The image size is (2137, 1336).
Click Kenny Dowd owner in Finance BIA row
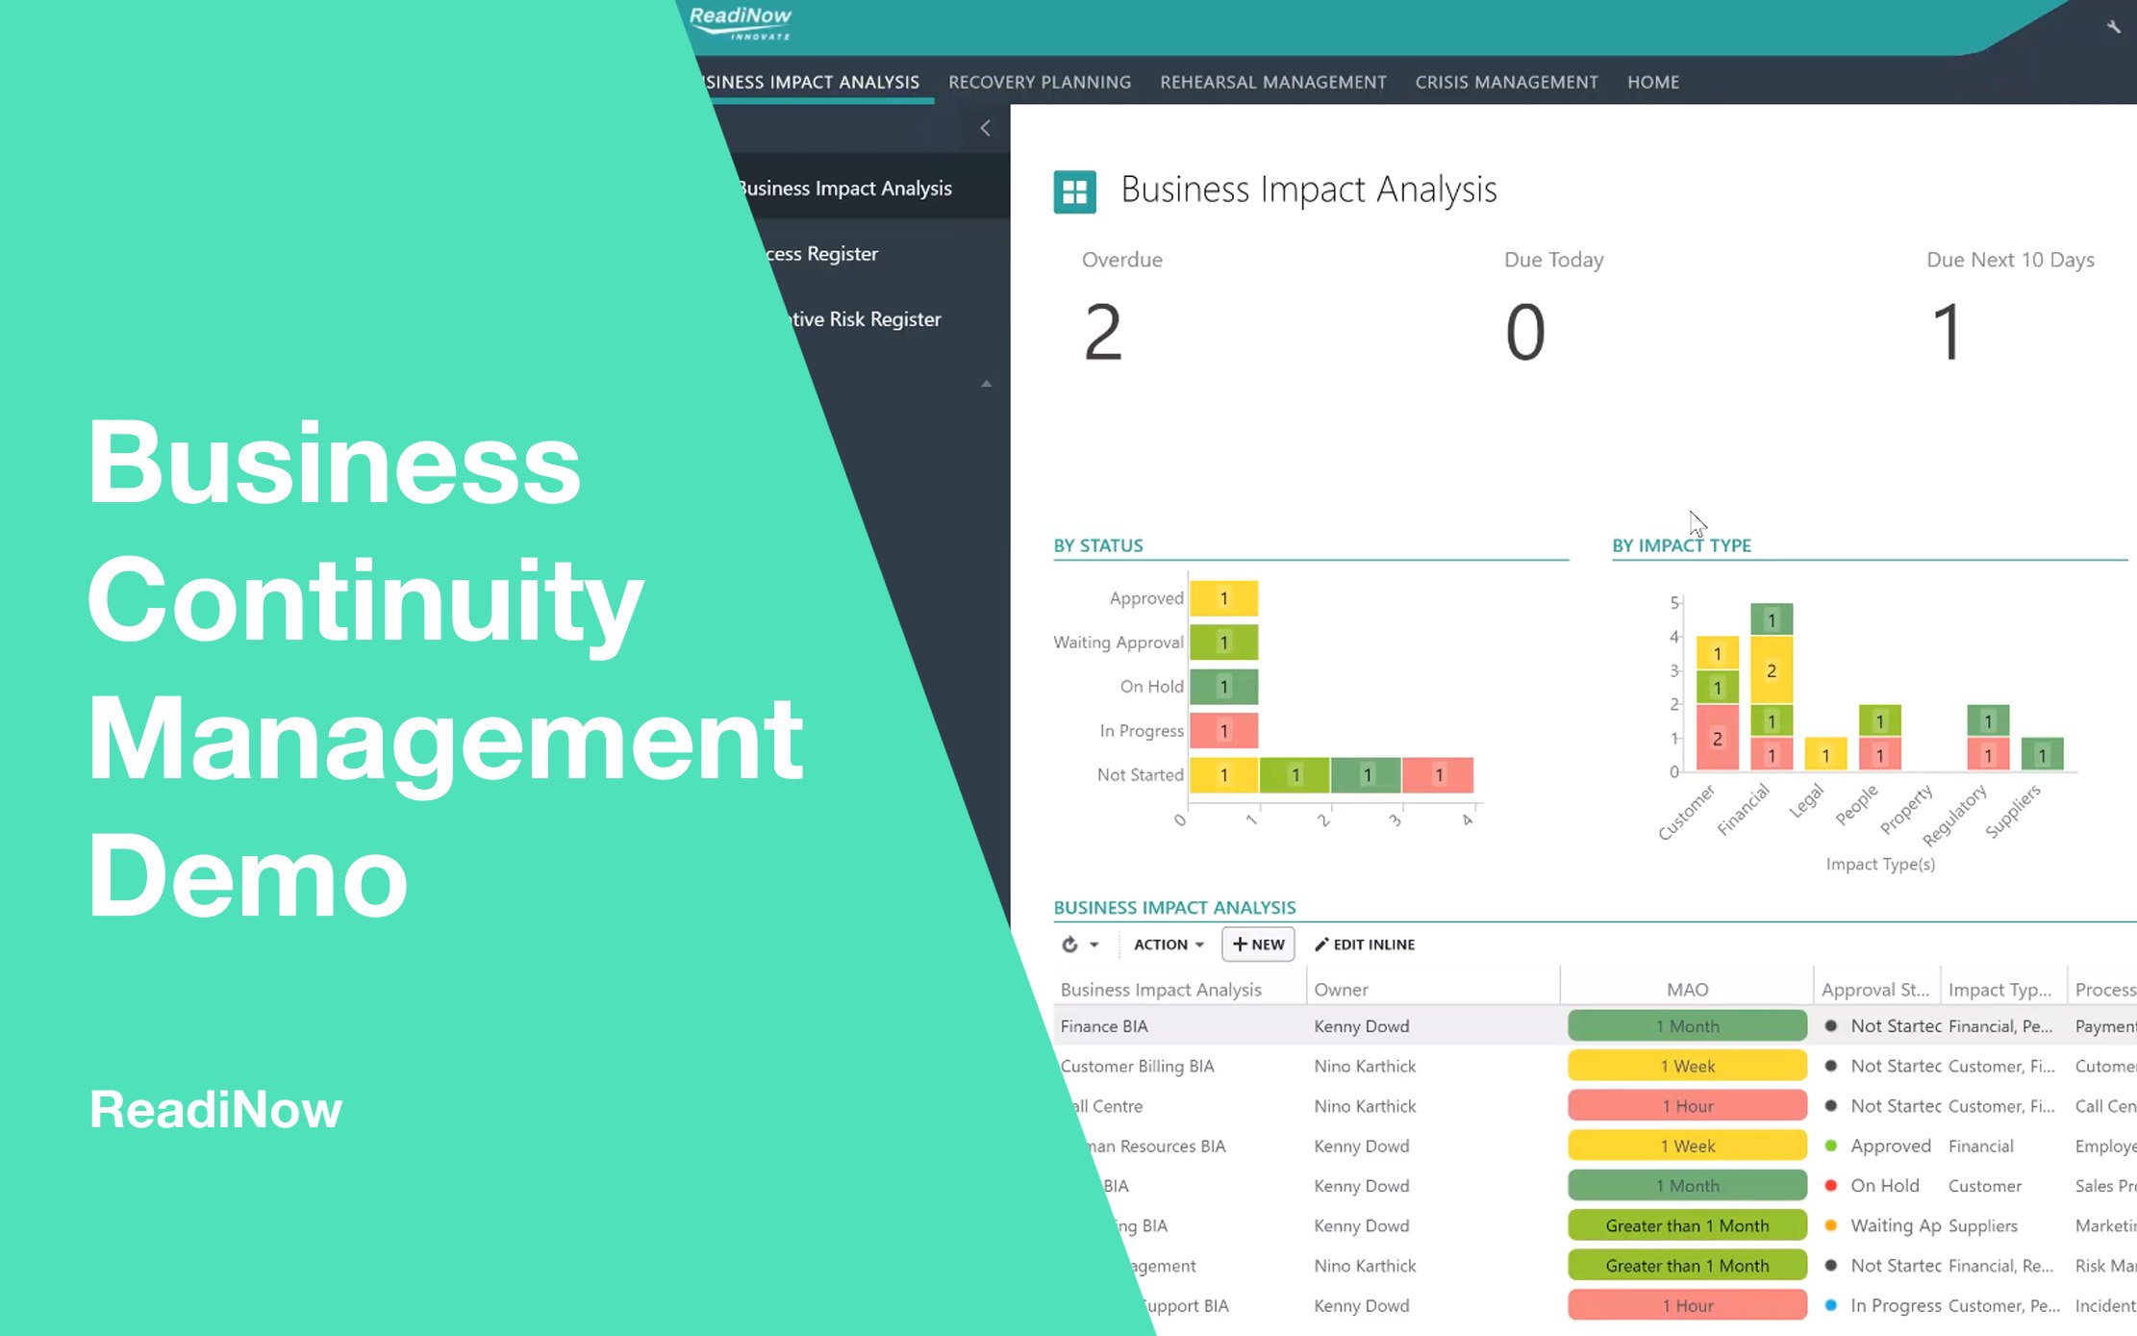[x=1361, y=1026]
